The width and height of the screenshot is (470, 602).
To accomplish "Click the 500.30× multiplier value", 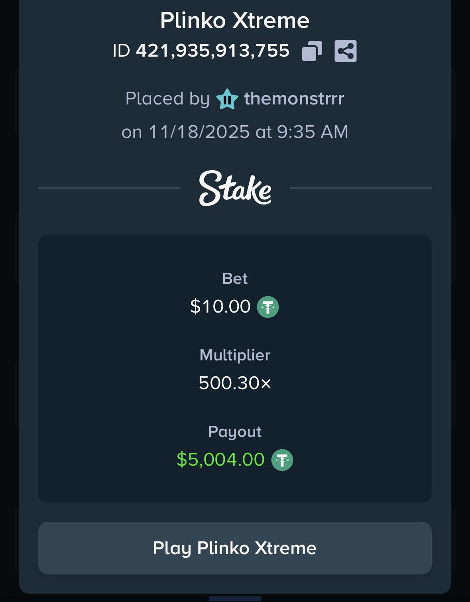I will coord(235,383).
